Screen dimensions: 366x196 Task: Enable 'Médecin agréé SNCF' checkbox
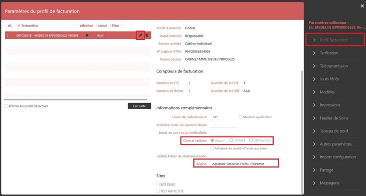pos(241,117)
